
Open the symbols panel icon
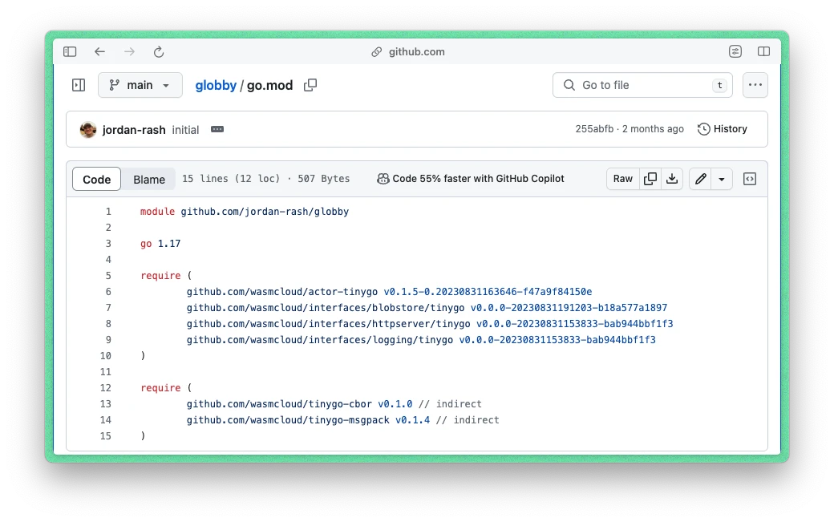pos(750,179)
